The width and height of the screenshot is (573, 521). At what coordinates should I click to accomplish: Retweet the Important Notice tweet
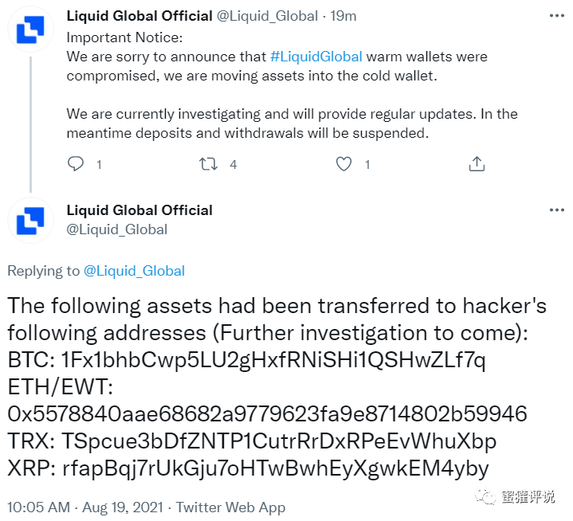208,164
